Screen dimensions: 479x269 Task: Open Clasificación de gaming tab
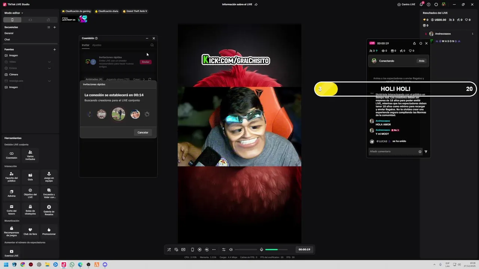pos(77,11)
